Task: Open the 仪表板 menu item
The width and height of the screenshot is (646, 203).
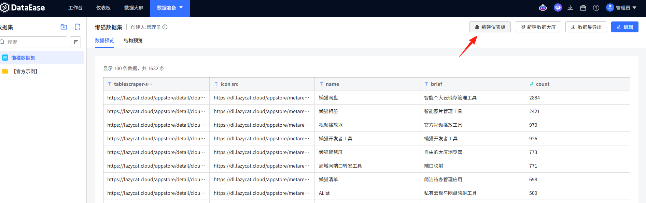Action: tap(103, 8)
